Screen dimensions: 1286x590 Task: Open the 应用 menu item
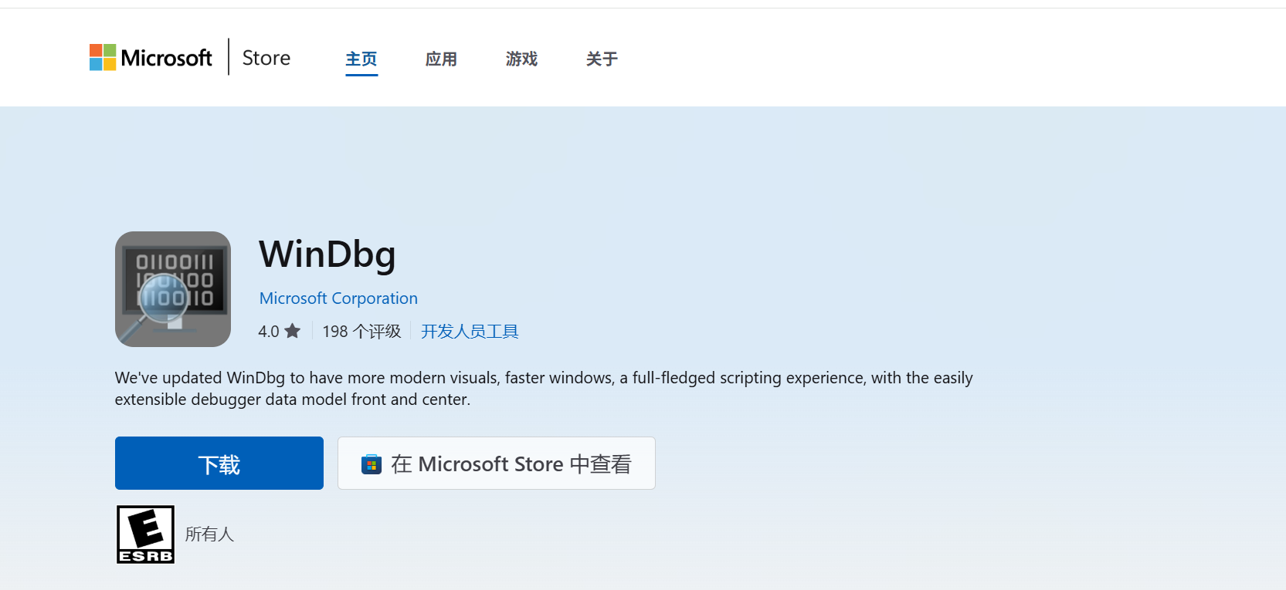pyautogui.click(x=441, y=59)
